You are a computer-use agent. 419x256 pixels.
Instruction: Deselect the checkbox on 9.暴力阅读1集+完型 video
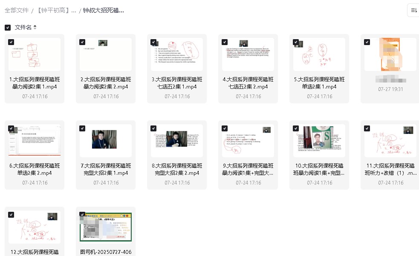pos(225,128)
